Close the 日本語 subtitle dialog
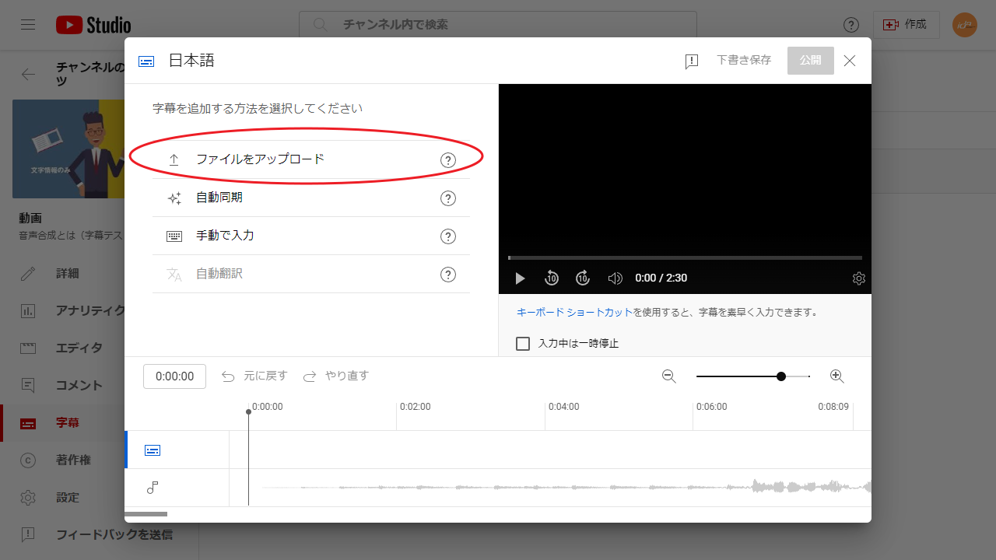996x560 pixels. tap(850, 61)
